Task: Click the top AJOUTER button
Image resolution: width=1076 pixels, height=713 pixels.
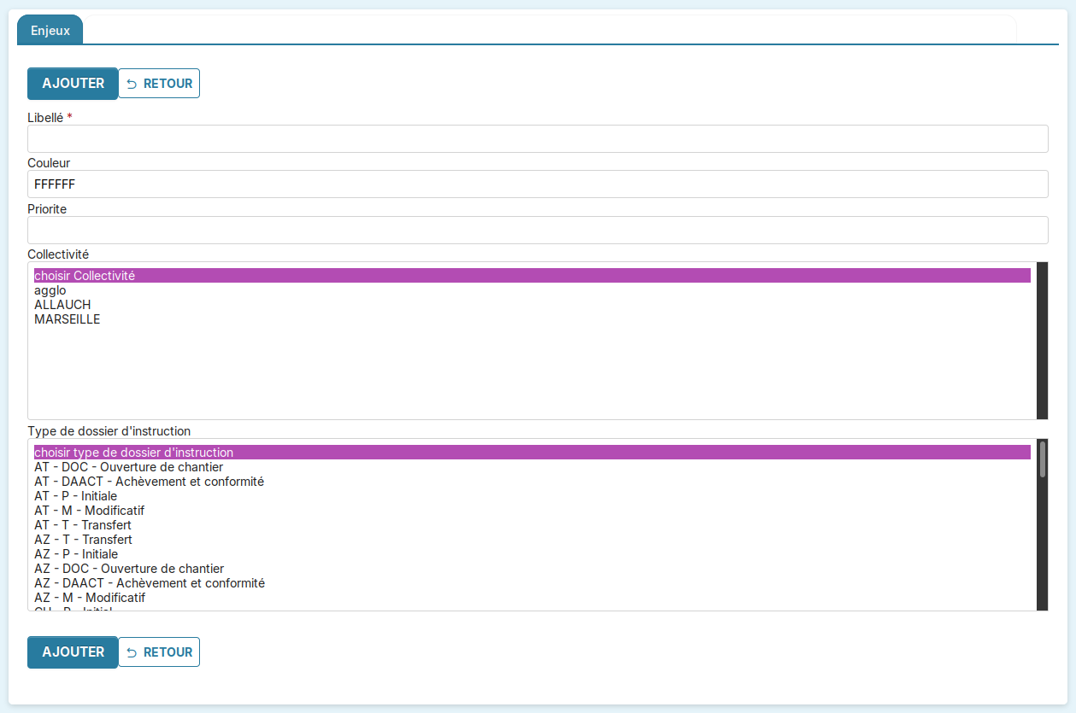Action: [x=73, y=84]
